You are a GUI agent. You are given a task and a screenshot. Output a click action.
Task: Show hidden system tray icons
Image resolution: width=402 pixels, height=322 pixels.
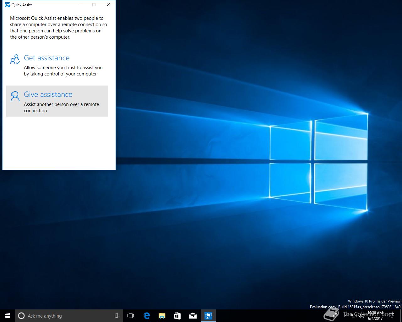[x=346, y=316]
